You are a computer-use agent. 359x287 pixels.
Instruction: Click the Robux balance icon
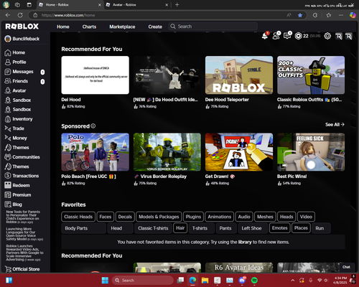[298, 36]
